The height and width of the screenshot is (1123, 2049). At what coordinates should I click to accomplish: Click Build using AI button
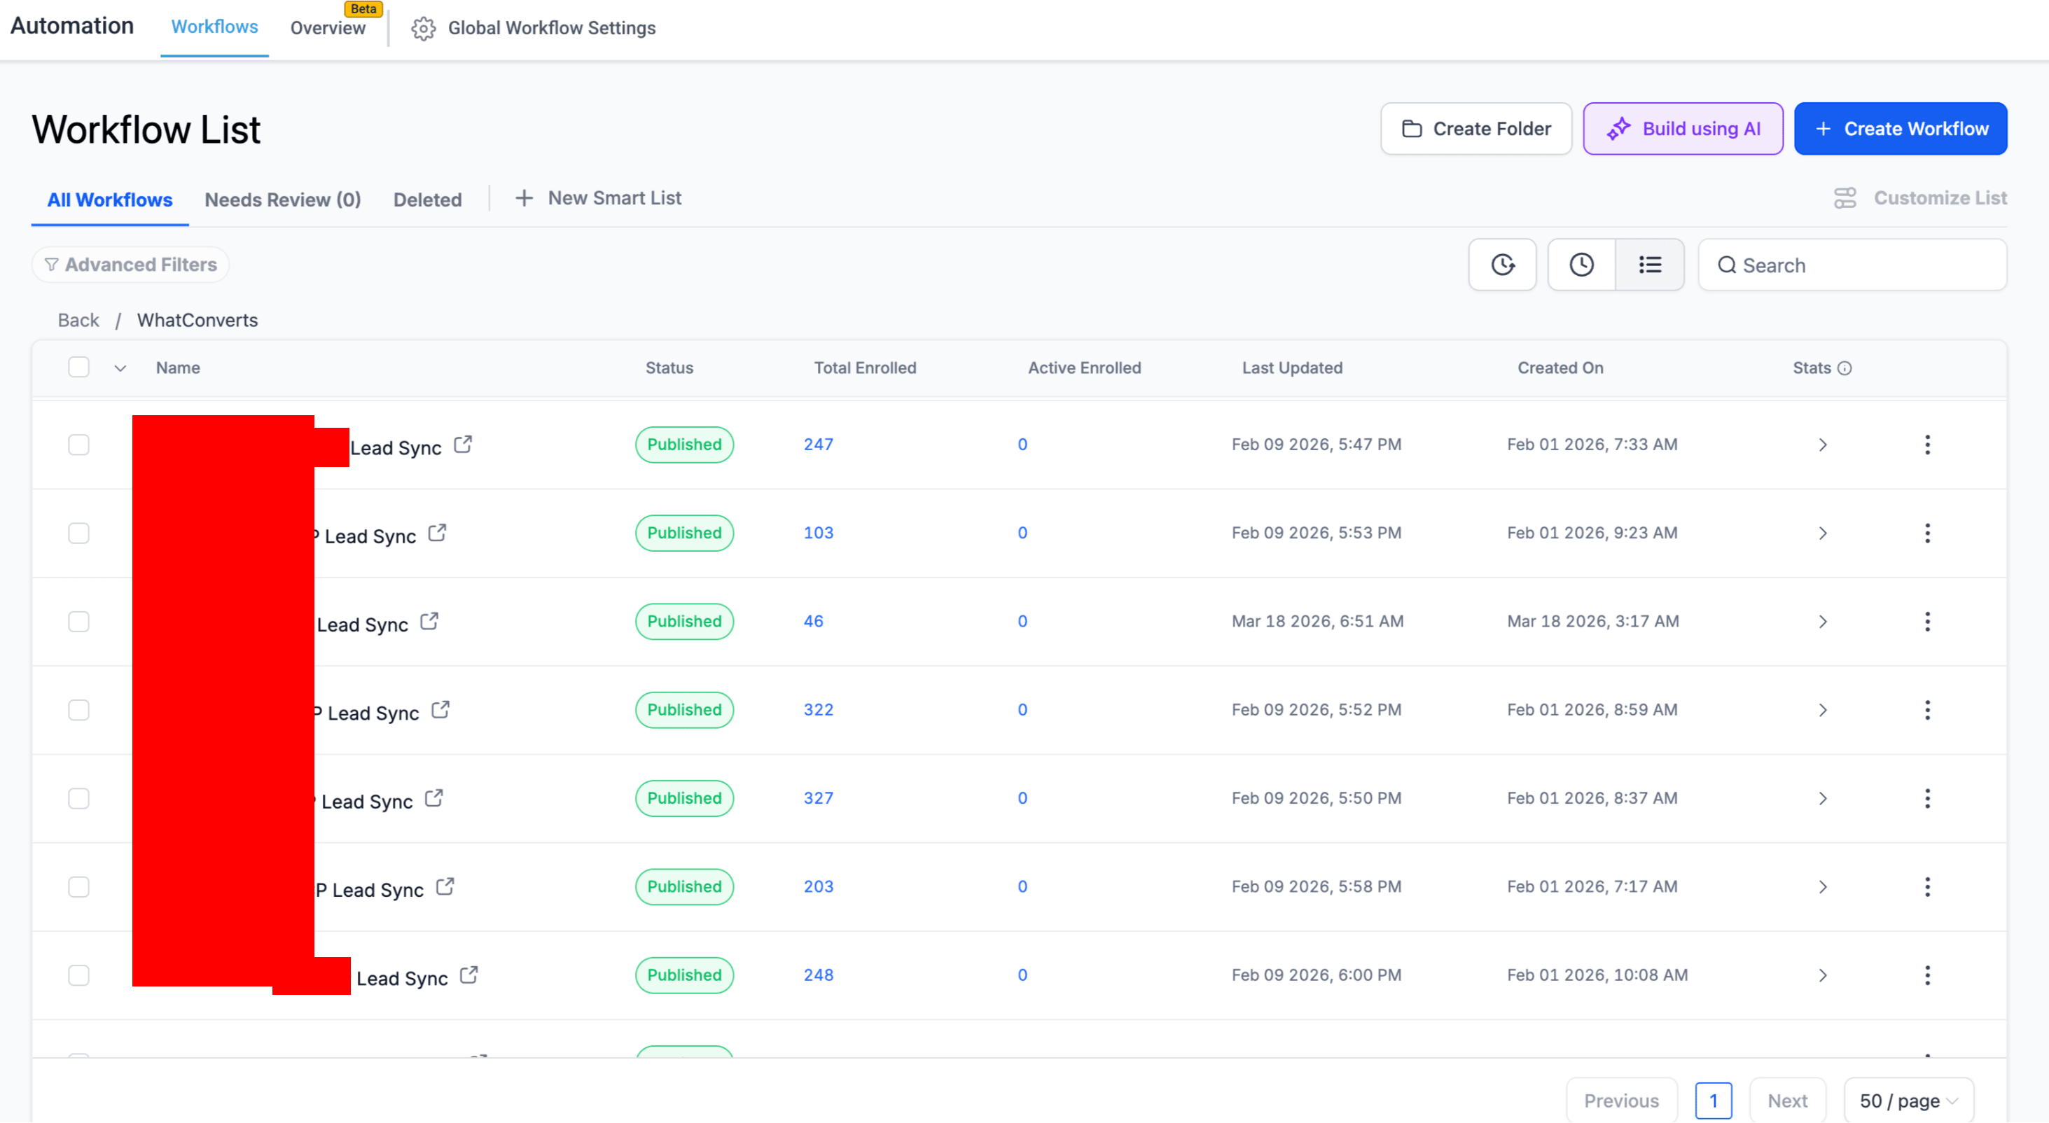point(1682,129)
